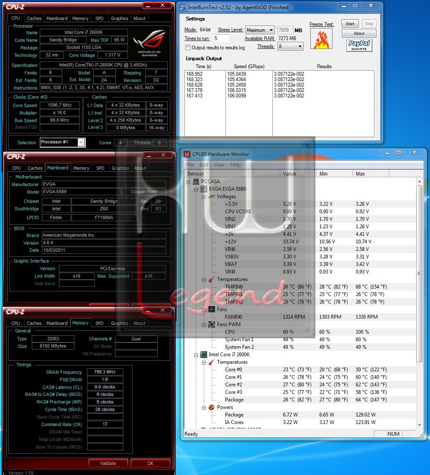Select the Core #2 temperature row
This screenshot has height=475, width=430.
300,385
